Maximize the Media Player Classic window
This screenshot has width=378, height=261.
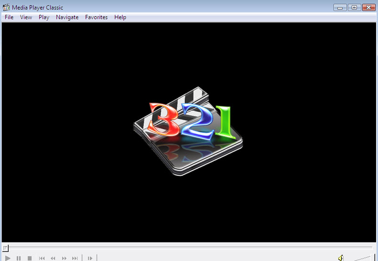(354, 8)
